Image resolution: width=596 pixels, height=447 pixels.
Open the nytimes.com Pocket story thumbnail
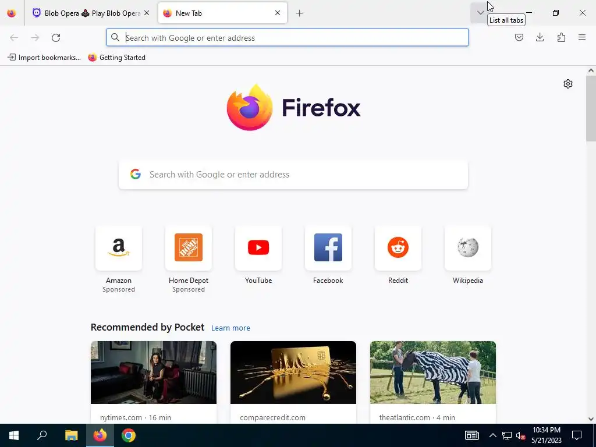[x=154, y=372]
